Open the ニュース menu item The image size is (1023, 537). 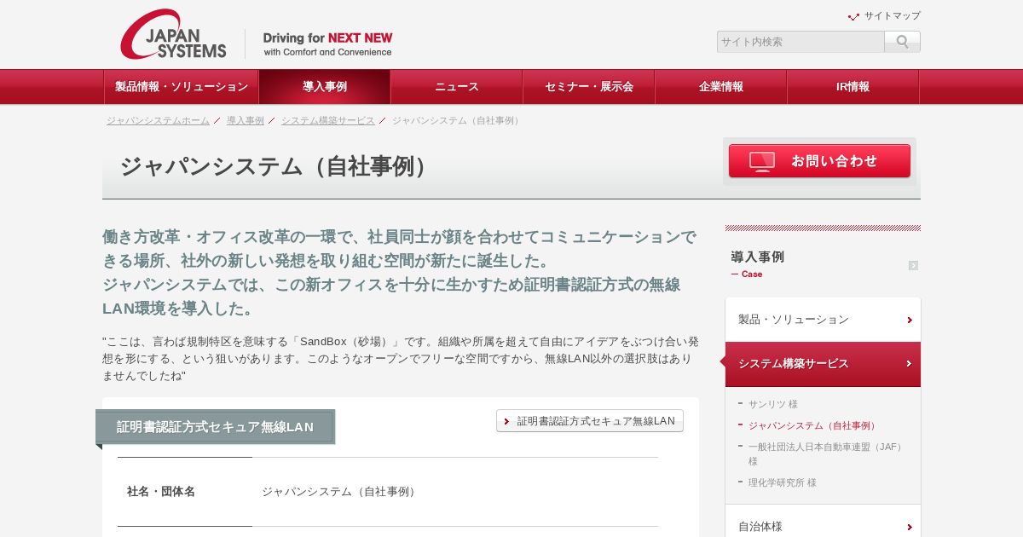(457, 87)
